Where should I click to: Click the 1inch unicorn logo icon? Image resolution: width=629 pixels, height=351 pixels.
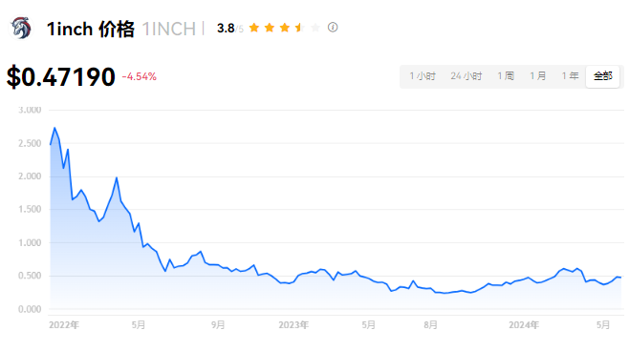coord(21,28)
